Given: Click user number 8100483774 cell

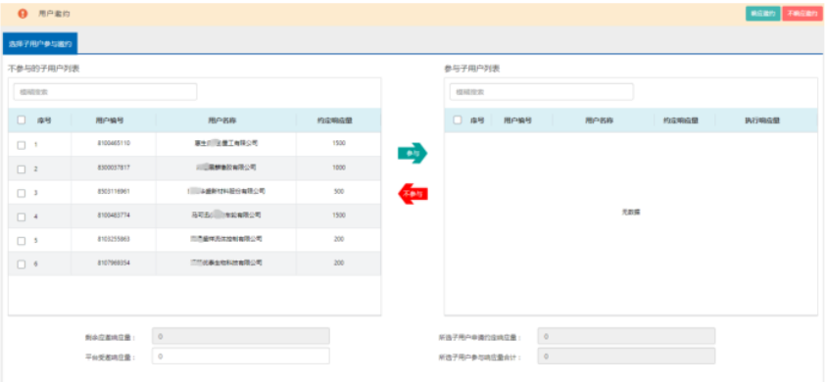Looking at the screenshot, I should point(114,215).
